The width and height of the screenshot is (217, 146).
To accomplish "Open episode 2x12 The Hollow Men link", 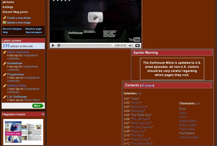I will point(141,144).
